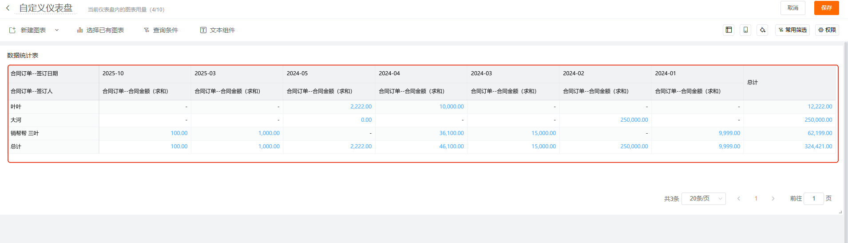Click the 选择已有图表 bar chart icon
The width and height of the screenshot is (848, 243).
point(80,30)
